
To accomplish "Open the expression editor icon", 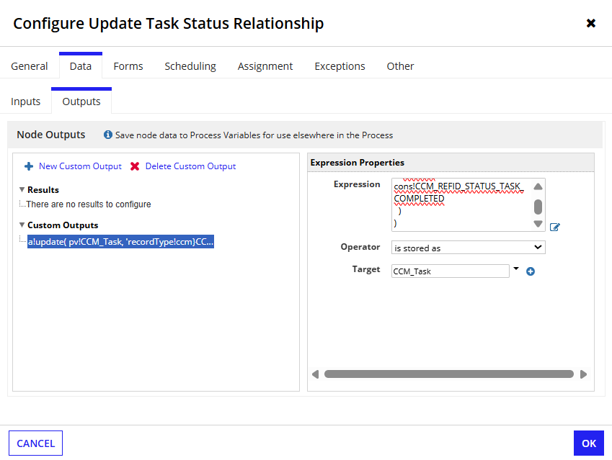I will (554, 227).
